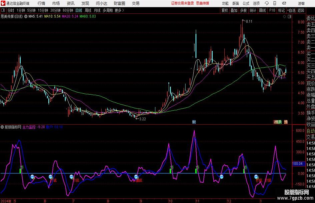Switch to the 5分钟 period
The width and height of the screenshot is (315, 203).
pos(31,10)
